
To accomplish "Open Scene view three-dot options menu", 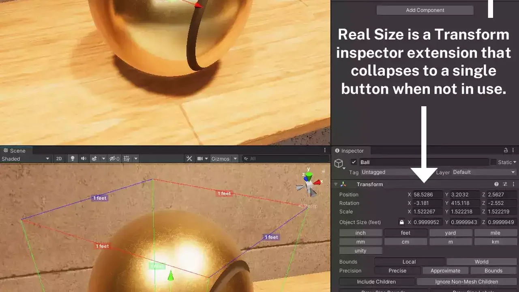I will (x=325, y=150).
